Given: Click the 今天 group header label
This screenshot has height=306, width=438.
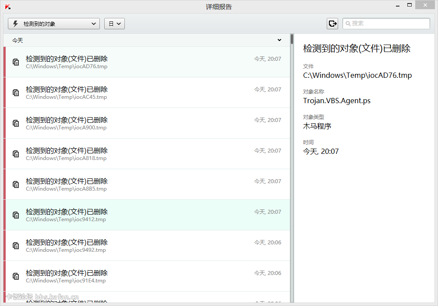Looking at the screenshot, I should 18,40.
